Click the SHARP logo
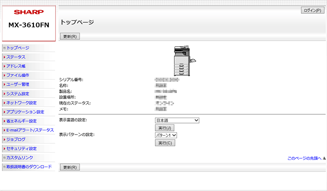 tap(28, 12)
